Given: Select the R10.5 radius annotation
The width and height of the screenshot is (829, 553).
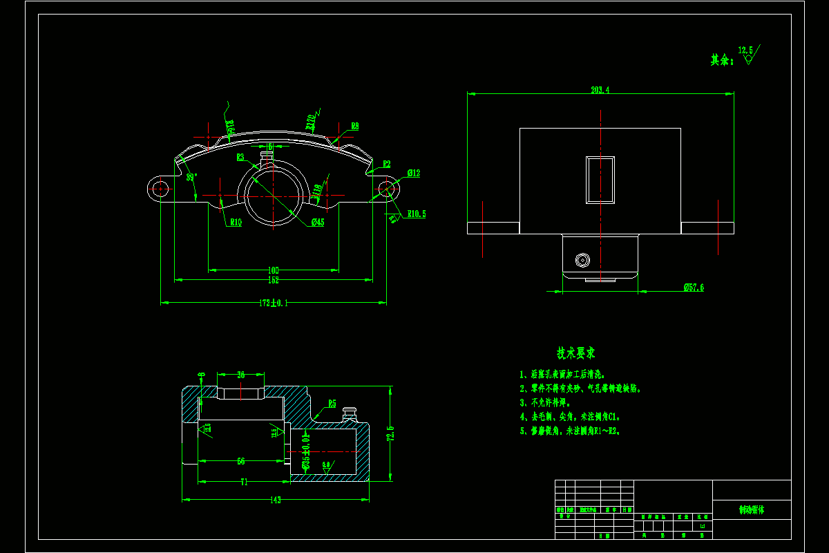Looking at the screenshot, I should (x=416, y=214).
